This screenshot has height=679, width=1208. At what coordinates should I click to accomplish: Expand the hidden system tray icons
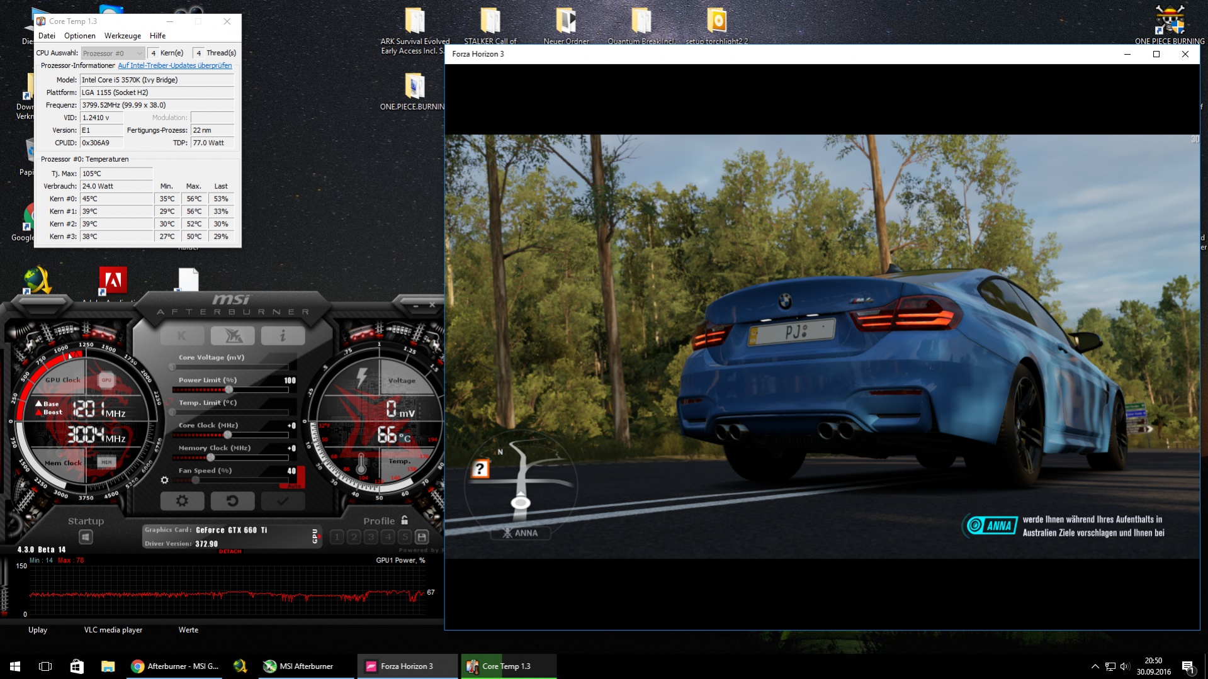click(1095, 666)
